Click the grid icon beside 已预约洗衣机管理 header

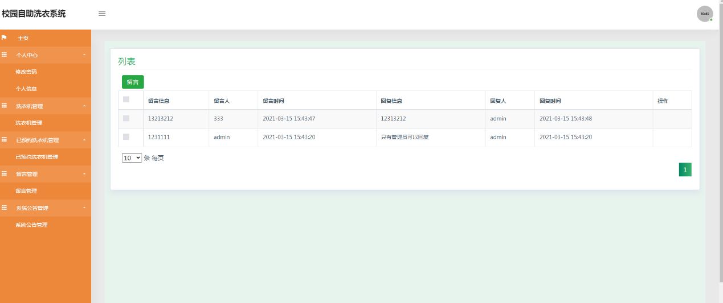click(x=4, y=140)
